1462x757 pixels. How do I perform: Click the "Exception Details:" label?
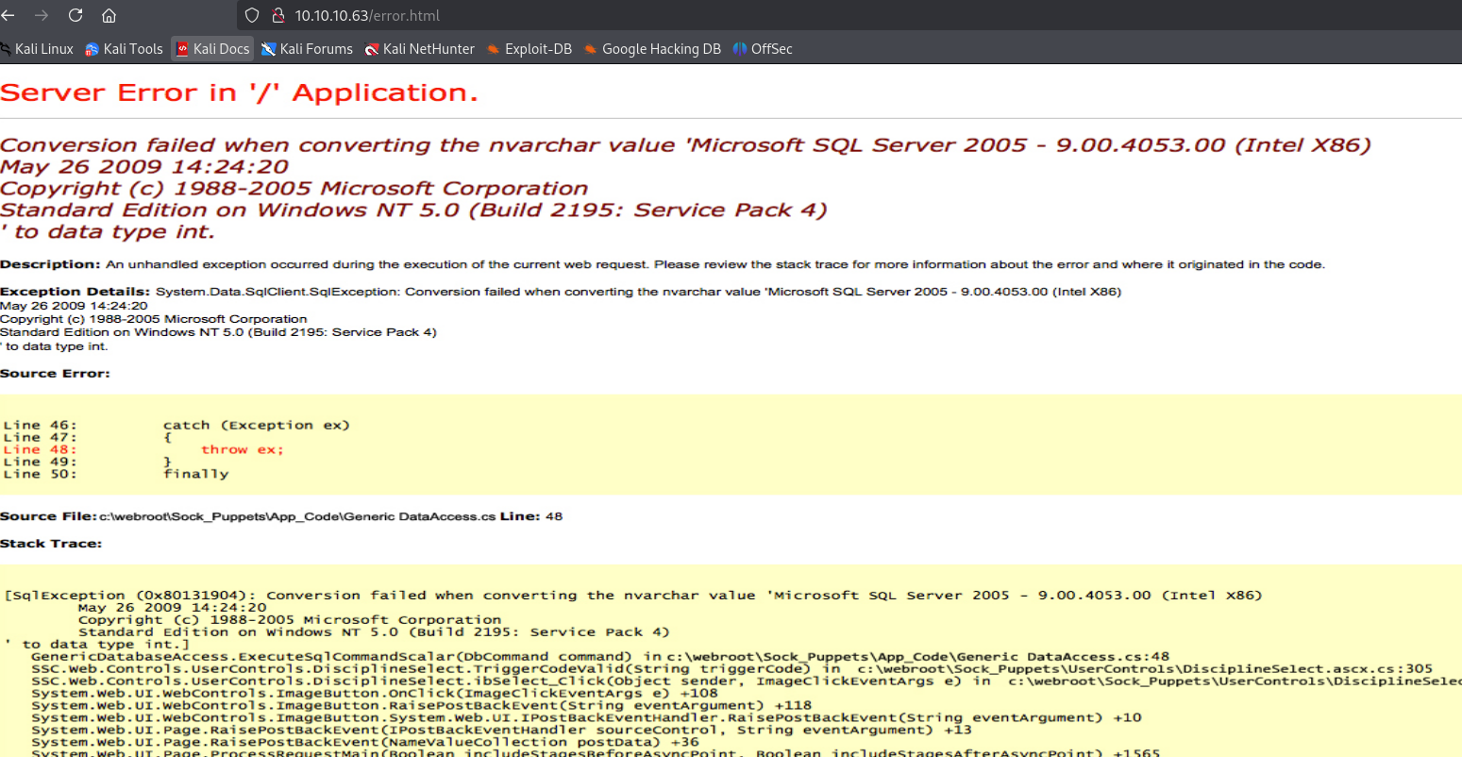tap(75, 292)
